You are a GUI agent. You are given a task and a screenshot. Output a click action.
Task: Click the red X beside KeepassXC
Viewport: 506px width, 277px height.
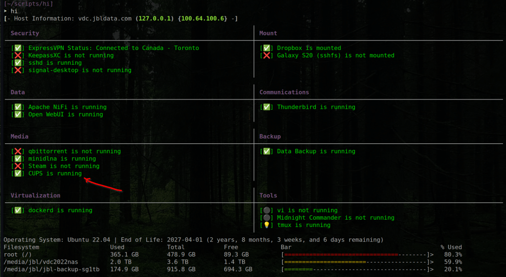pyautogui.click(x=18, y=55)
